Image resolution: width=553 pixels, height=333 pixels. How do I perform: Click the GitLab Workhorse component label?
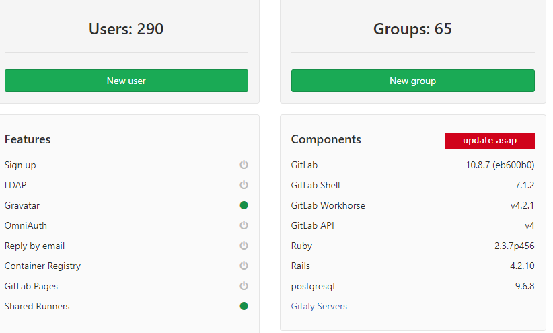328,205
